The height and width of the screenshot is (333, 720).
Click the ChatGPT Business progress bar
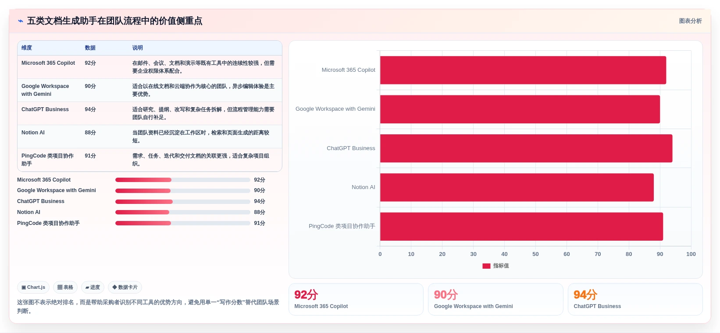[182, 202]
